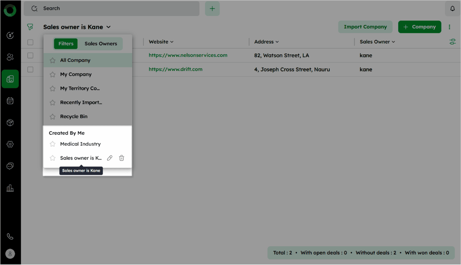461x265 pixels.
Task: Open the phone dialer in sidebar
Action: coord(10,236)
